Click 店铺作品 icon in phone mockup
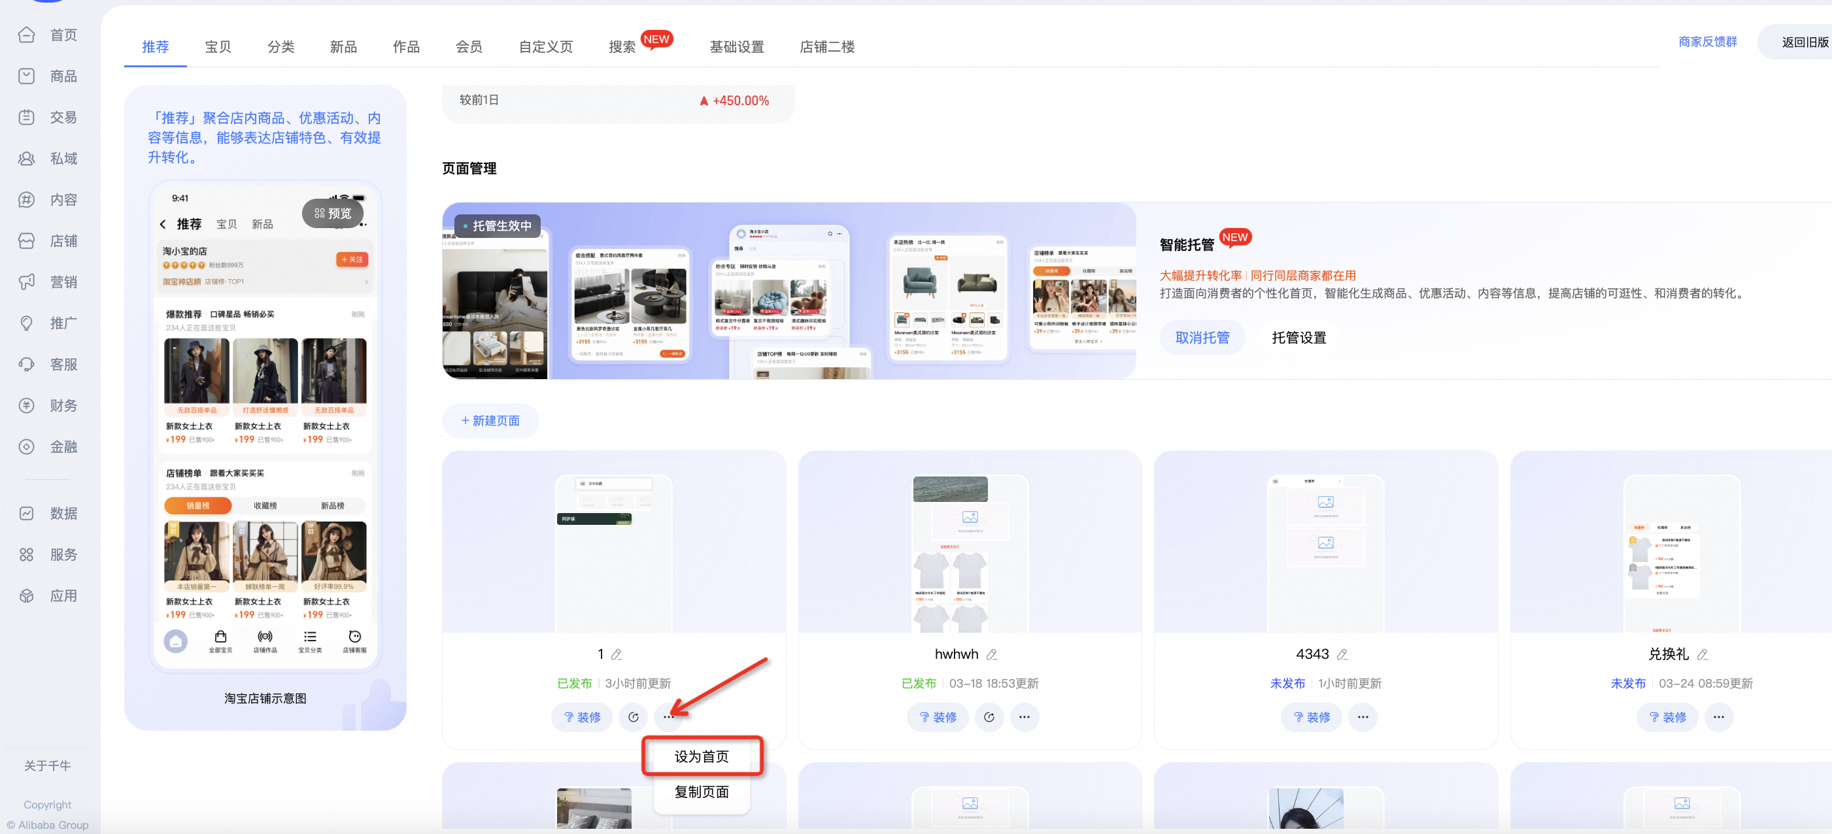 [x=265, y=641]
